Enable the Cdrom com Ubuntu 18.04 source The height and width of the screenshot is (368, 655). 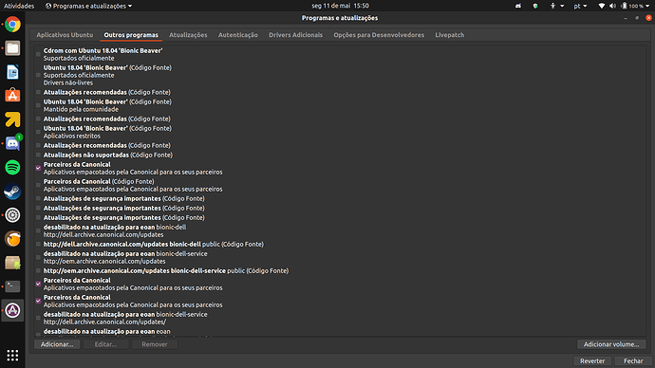tap(38, 54)
